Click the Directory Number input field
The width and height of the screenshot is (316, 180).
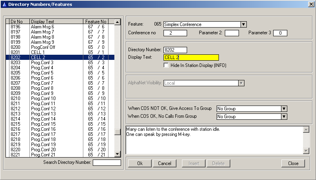175,50
